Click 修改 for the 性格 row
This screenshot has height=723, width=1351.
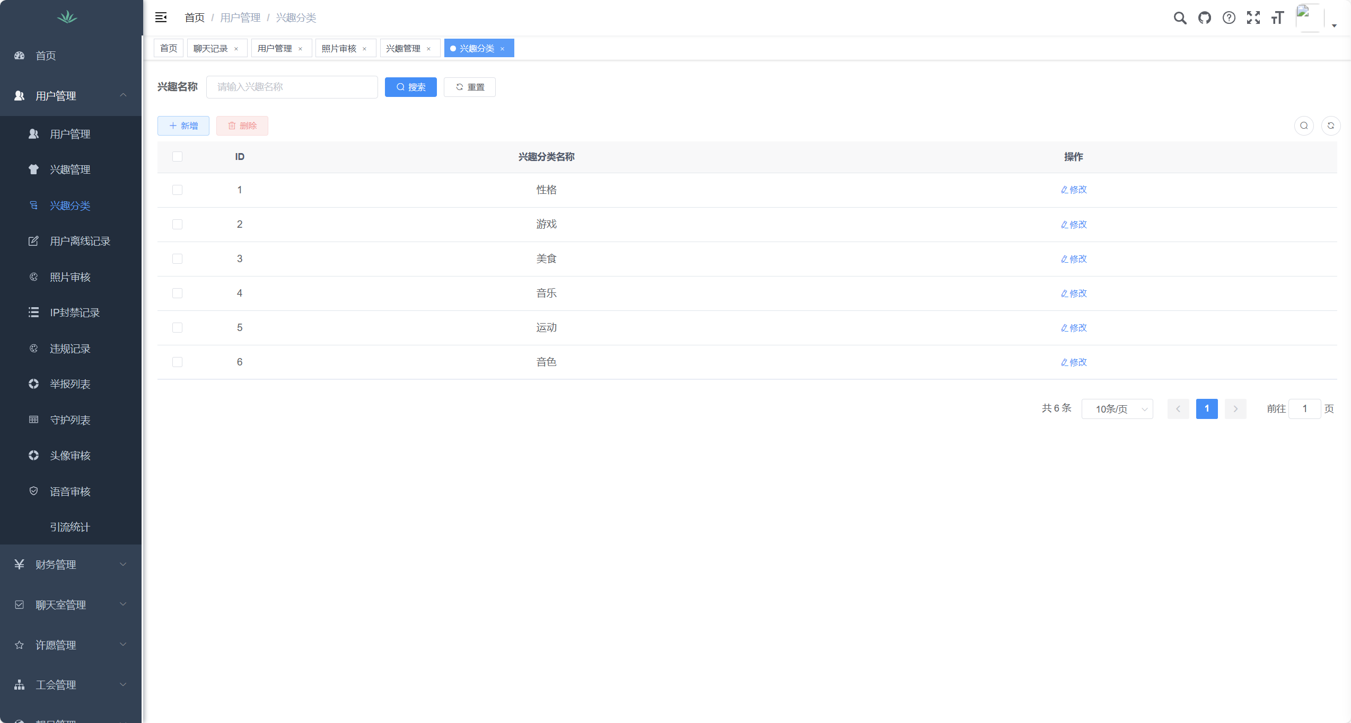1074,190
